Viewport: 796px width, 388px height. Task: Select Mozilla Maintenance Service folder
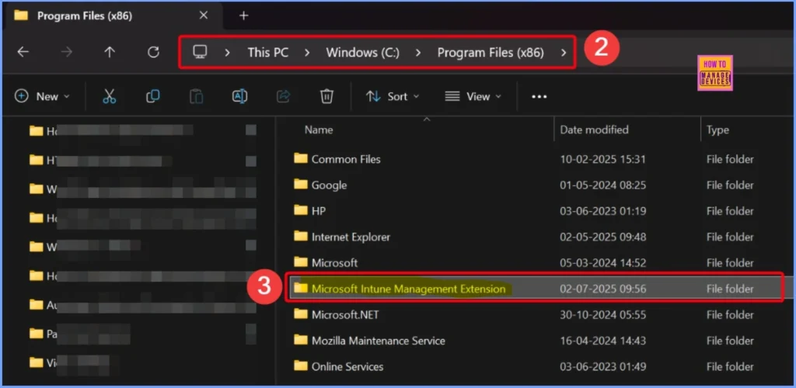pos(536,341)
